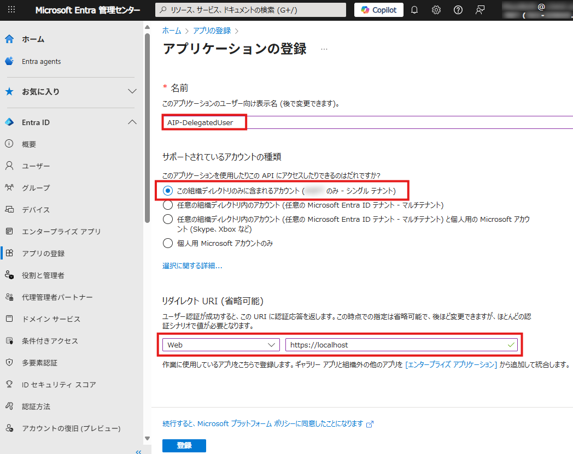This screenshot has width=573, height=454.
Task: Open the help question mark icon
Action: pos(458,10)
